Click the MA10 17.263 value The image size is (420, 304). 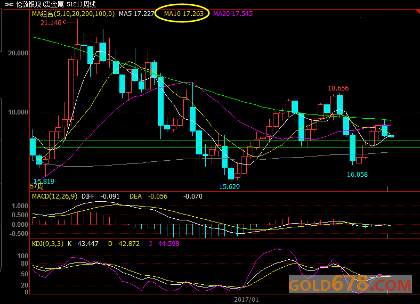click(x=184, y=14)
